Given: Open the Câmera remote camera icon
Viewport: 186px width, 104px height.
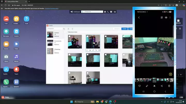Looking at the screenshot, I should (x=6, y=57).
